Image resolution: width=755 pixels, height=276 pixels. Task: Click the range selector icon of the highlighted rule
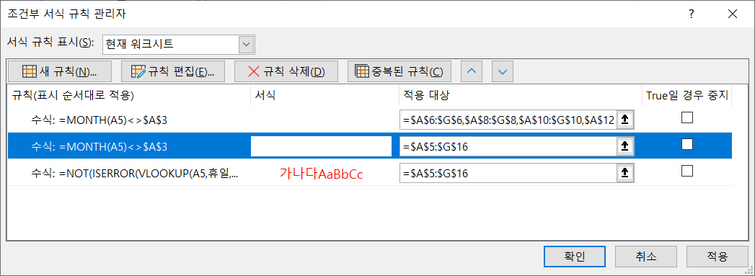coord(624,147)
